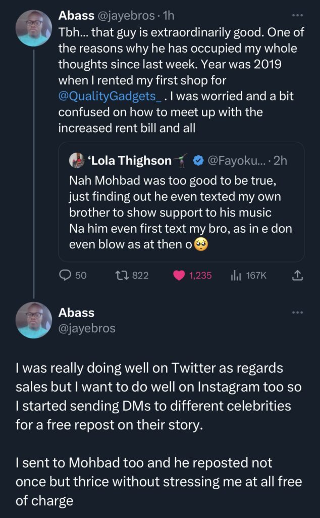The width and height of the screenshot is (320, 518).
Task: Open more options on the second Abass tweet
Action: (298, 312)
